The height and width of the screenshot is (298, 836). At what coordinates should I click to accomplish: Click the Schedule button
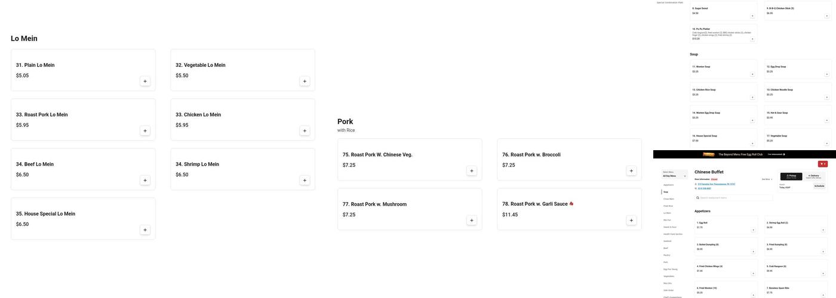click(819, 186)
